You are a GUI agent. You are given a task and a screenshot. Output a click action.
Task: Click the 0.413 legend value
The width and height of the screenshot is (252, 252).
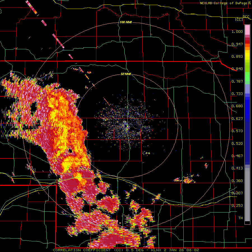[x=237, y=168]
